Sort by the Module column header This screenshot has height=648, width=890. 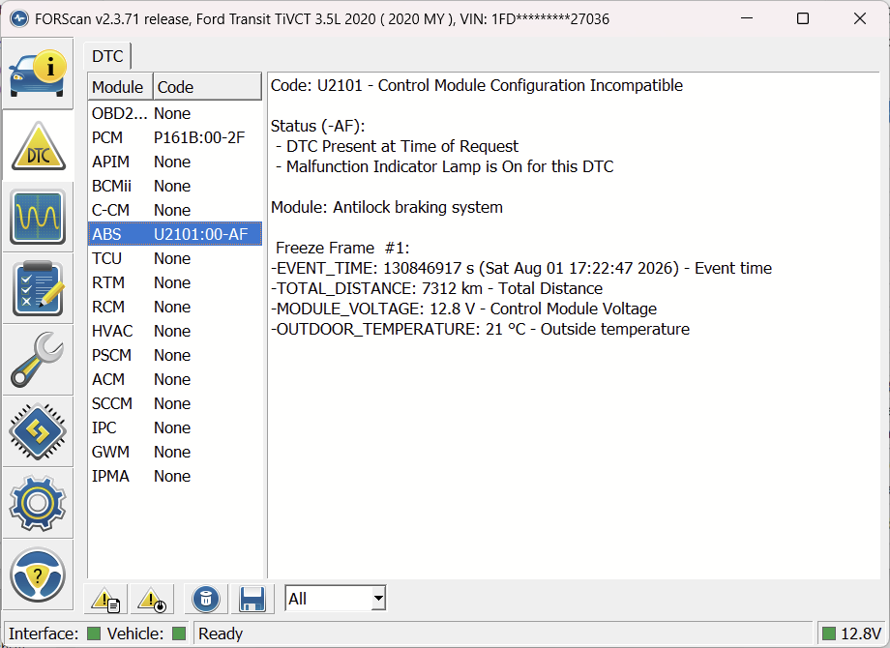120,87
